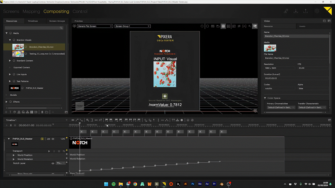Click the text T icon in Resources toolbar
Image resolution: width=335 pixels, height=188 pixels.
click(10, 112)
